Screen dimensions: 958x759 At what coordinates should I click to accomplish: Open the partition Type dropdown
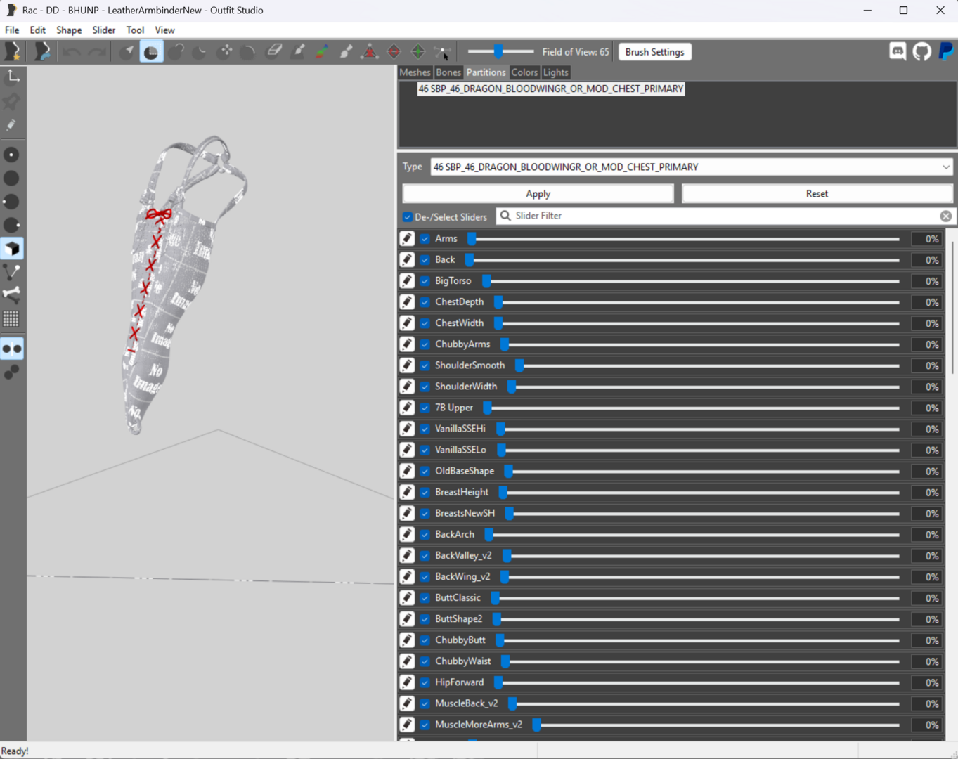(x=692, y=167)
